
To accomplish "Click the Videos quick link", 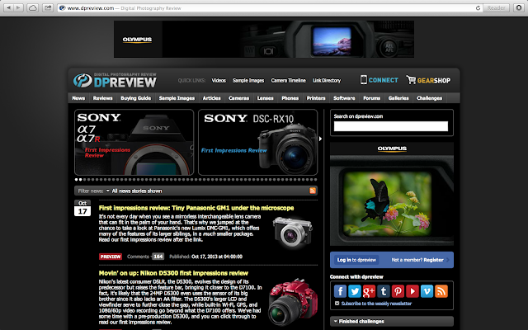I will tap(219, 81).
